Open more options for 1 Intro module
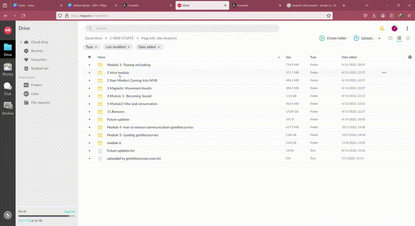 384,73
